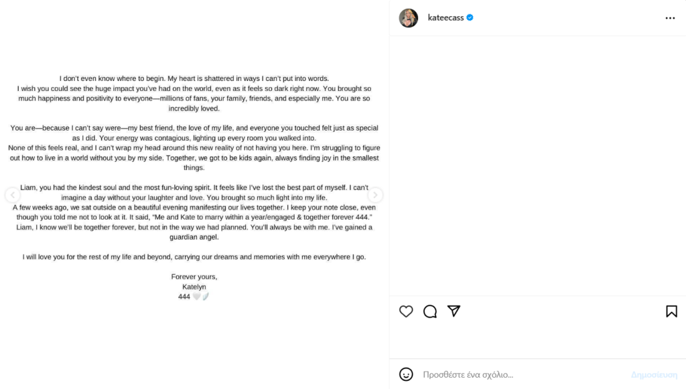The height and width of the screenshot is (389, 686).
Task: Click the white heart emoji after 444
Action: pos(196,297)
